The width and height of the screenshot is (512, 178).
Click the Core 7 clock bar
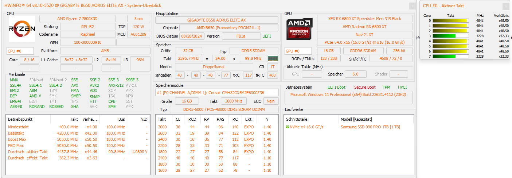[x=450, y=57]
